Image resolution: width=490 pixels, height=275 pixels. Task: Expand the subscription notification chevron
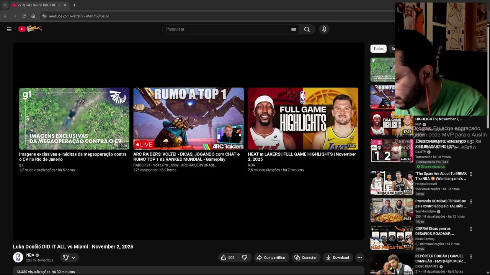coord(73,257)
